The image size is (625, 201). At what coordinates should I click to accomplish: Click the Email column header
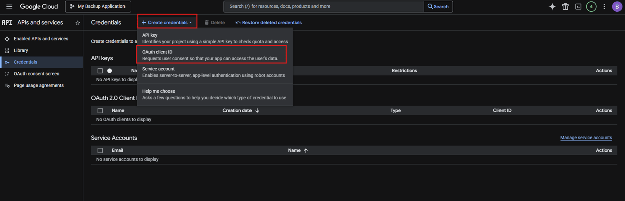(117, 150)
